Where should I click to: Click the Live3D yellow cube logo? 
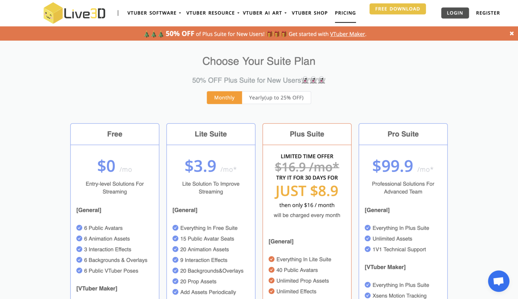click(x=53, y=13)
